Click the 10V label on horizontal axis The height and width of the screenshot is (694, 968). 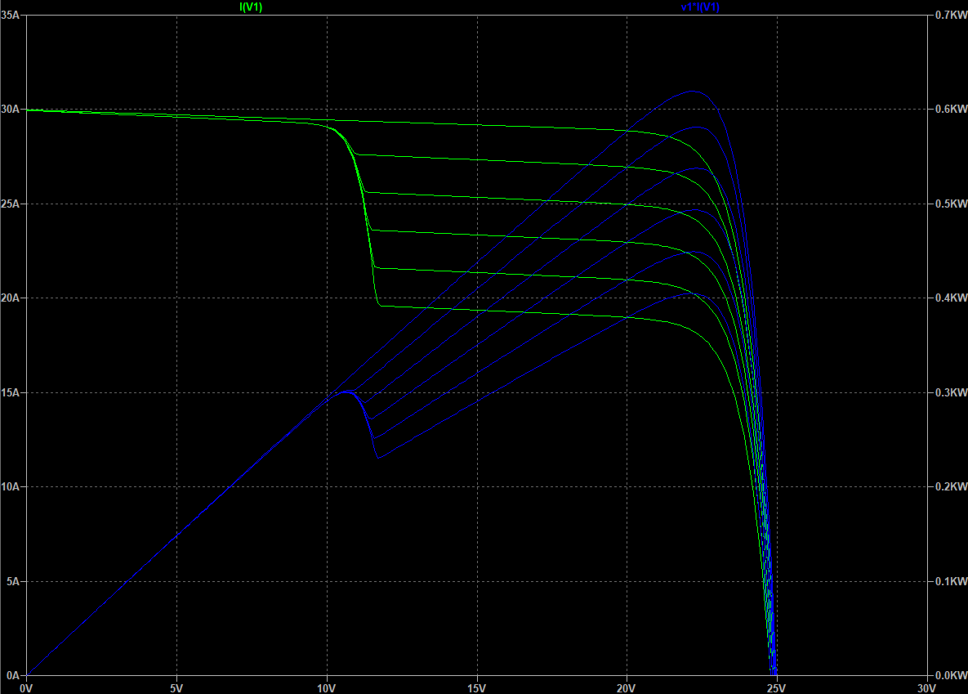[x=327, y=688]
